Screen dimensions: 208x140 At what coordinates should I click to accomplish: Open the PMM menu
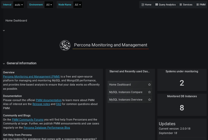[201, 5]
